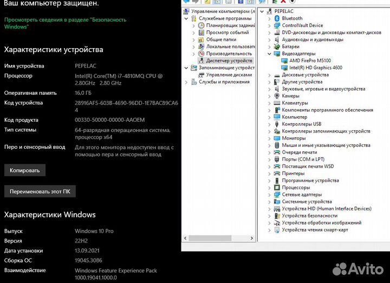390x283 pixels.
Task: Click the installed RAM value 16,0 ГБ
Action: 83,93
